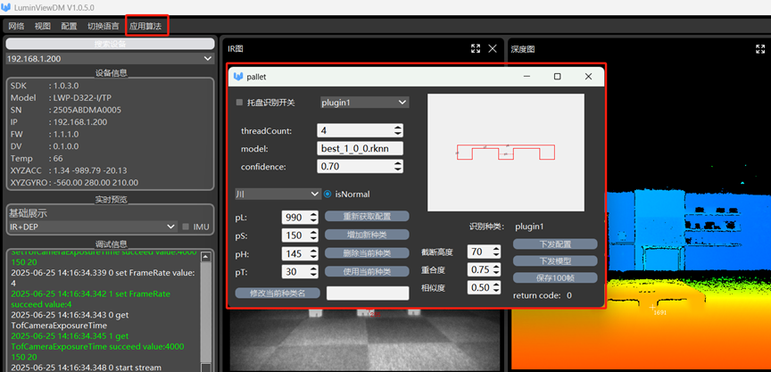Click the 使用当前种类 button

(367, 271)
